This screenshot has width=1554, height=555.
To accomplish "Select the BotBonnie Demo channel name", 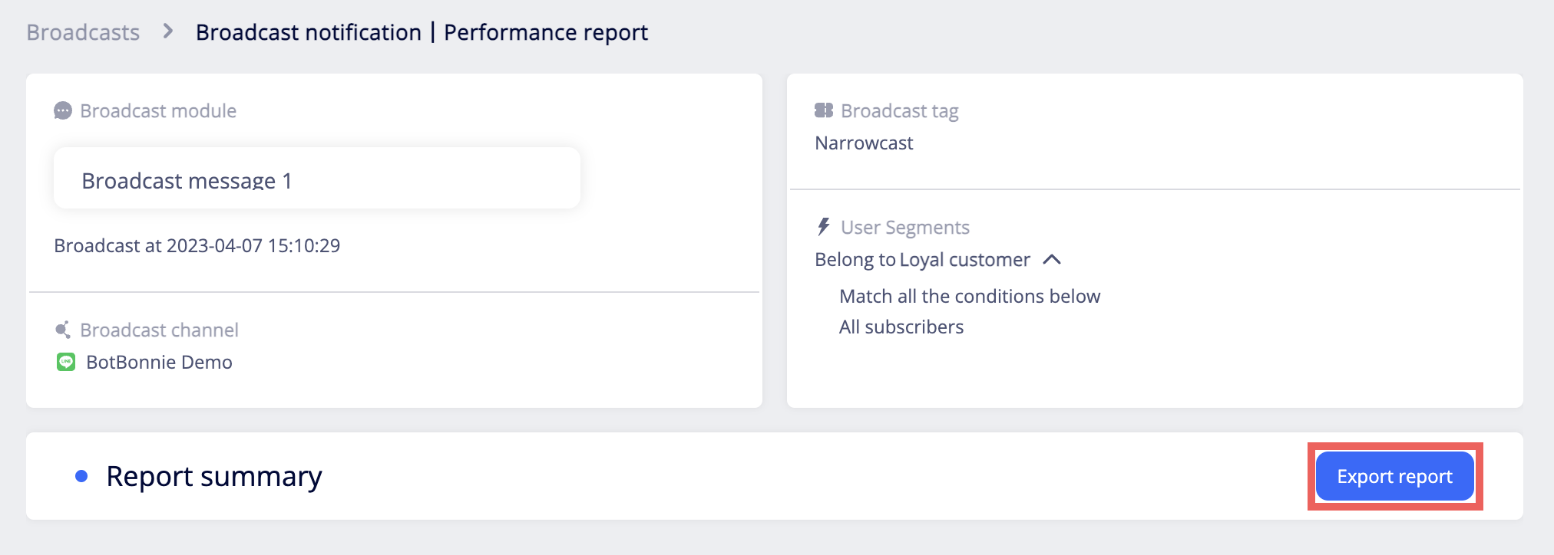I will point(159,363).
